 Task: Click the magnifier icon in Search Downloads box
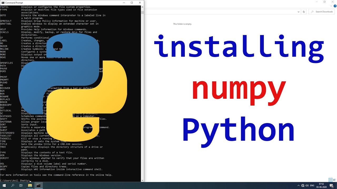pos(313,12)
